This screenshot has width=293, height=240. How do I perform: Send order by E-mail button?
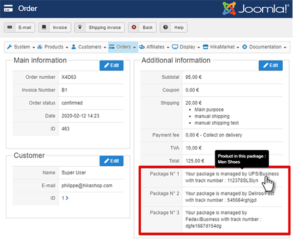click(x=20, y=27)
